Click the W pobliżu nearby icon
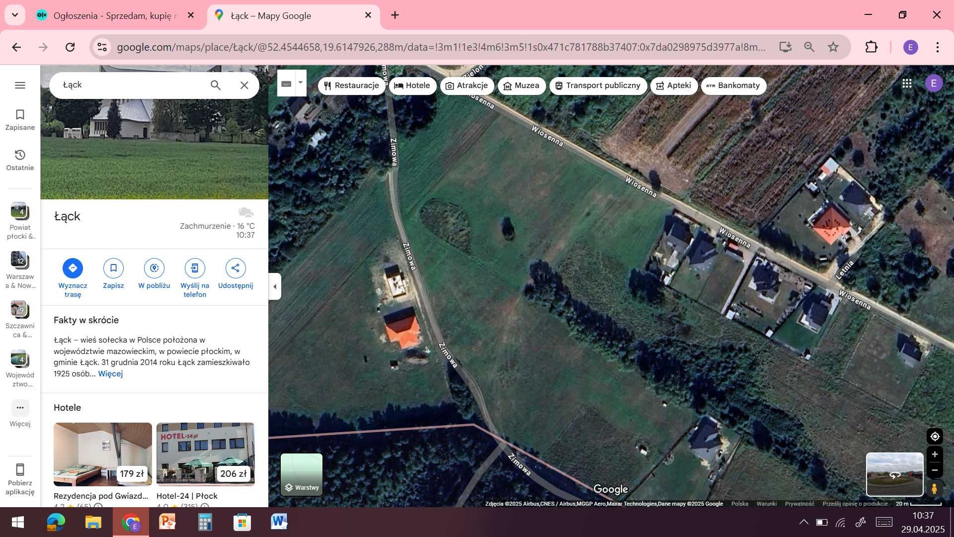The height and width of the screenshot is (537, 954). pyautogui.click(x=154, y=268)
